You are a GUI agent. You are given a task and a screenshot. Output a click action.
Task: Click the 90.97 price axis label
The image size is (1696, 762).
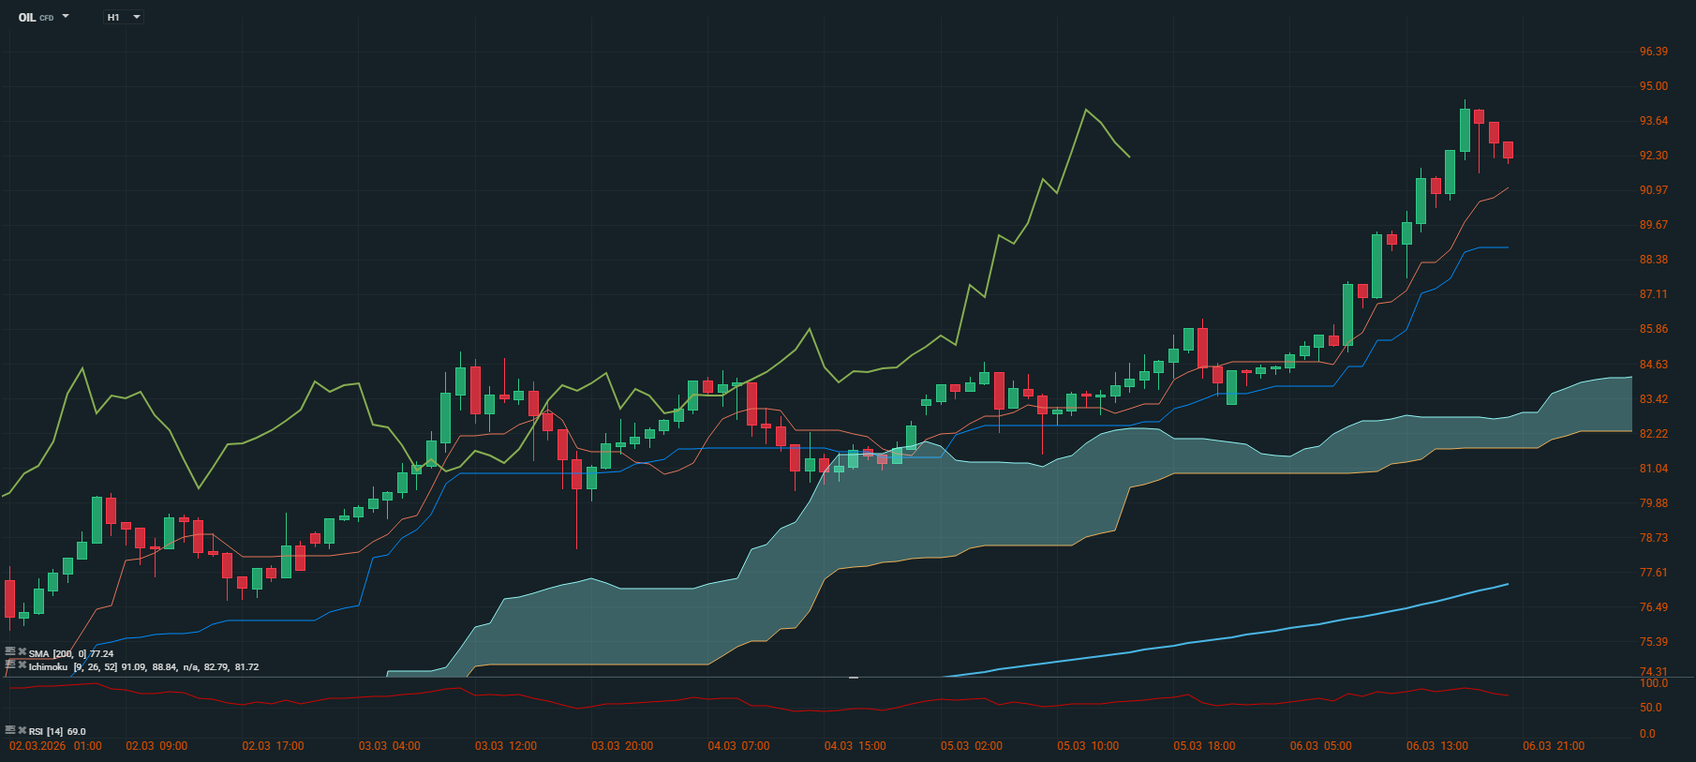[1654, 190]
